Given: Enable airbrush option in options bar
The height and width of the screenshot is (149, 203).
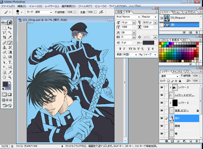Looking at the screenshot, I should 101,12.
